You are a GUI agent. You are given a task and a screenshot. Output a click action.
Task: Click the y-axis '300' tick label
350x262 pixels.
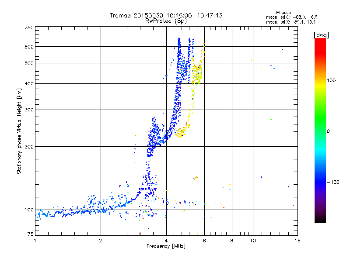tap(29, 110)
